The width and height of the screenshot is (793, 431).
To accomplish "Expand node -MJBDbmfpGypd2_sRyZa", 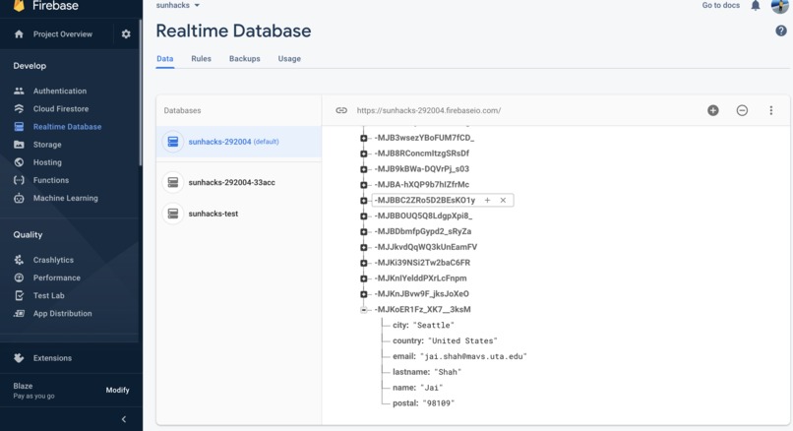I will pyautogui.click(x=364, y=232).
